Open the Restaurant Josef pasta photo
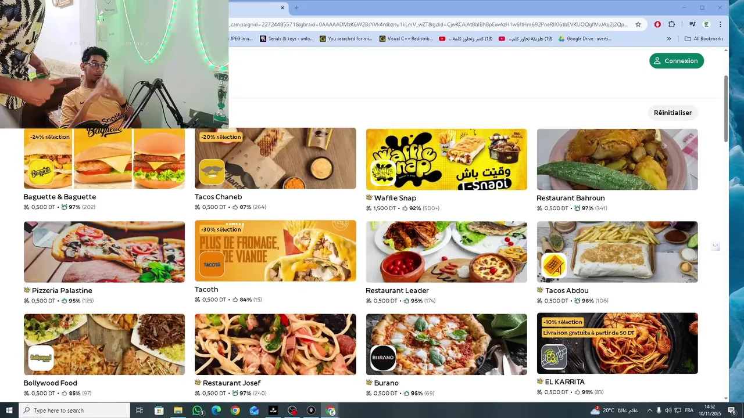This screenshot has width=744, height=418. tap(276, 344)
